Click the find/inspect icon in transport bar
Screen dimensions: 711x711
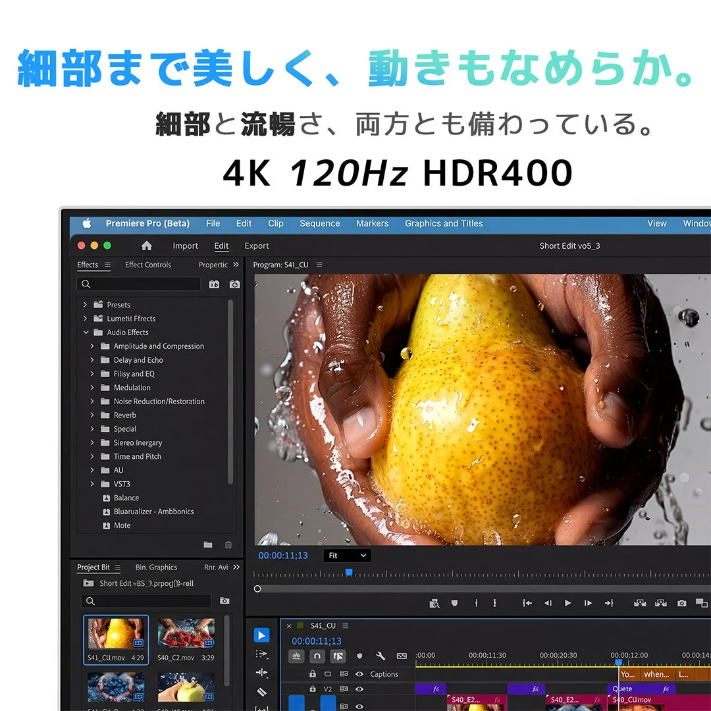[x=434, y=604]
